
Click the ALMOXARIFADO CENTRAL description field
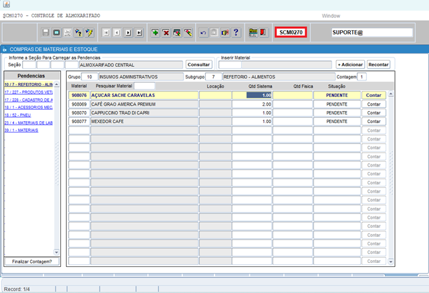pyautogui.click(x=131, y=65)
